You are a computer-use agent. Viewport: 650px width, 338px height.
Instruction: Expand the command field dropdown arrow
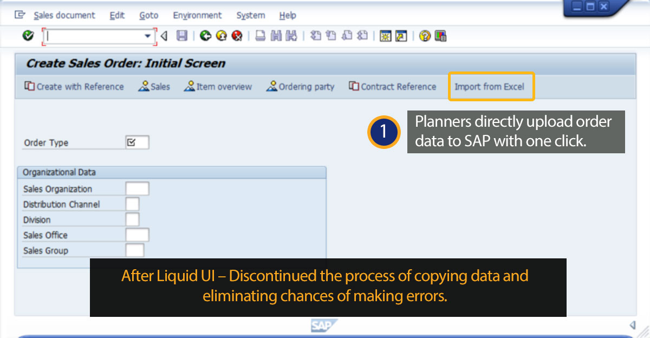point(147,36)
